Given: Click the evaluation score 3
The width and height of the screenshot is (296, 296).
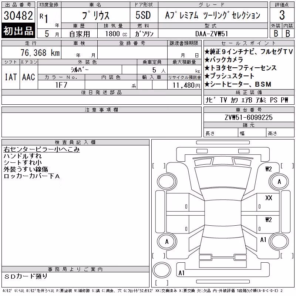Looking at the screenshot, I should click(282, 15).
